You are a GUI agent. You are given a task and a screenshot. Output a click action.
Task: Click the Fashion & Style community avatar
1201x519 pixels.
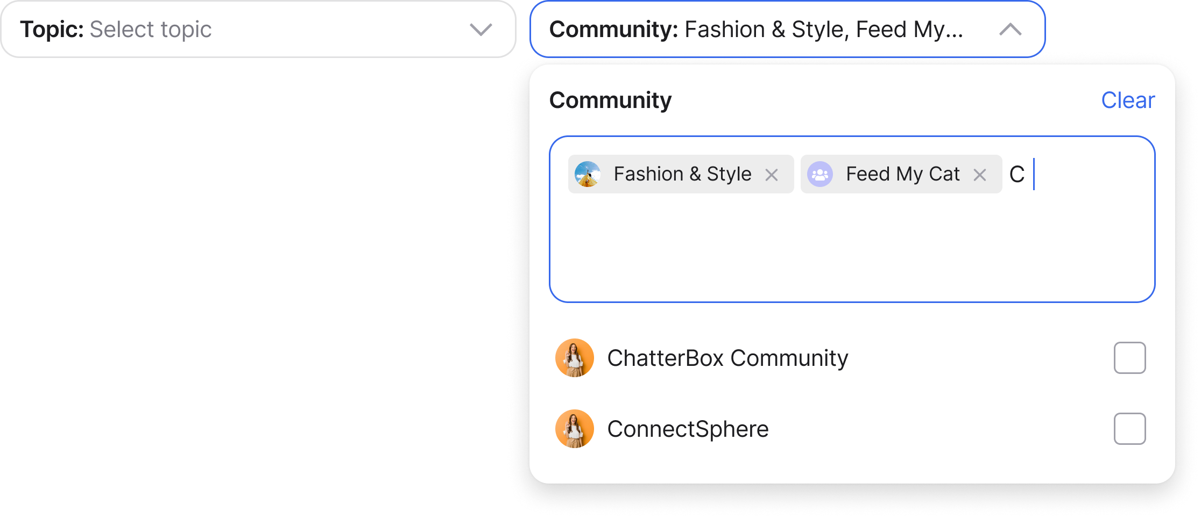pos(588,174)
